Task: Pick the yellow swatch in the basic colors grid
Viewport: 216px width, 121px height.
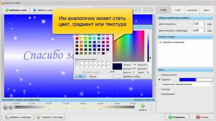Action: point(81,39)
